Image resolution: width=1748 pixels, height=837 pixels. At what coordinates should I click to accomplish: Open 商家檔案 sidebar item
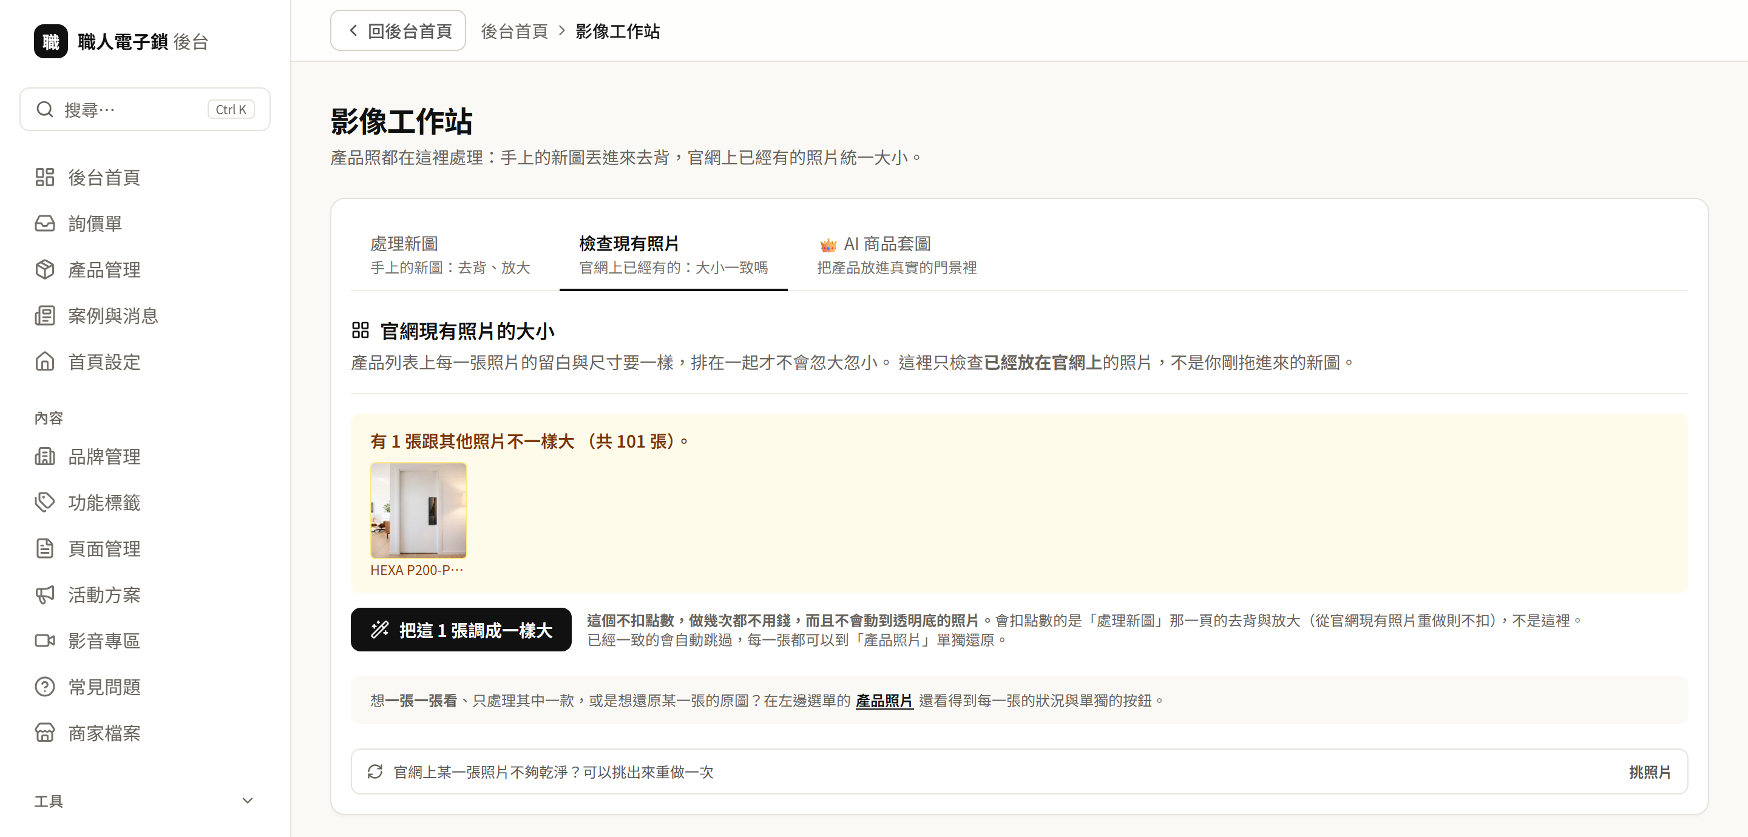pyautogui.click(x=144, y=733)
